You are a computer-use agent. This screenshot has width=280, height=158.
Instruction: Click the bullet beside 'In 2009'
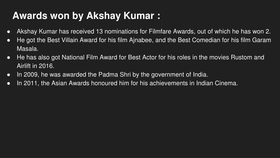[8, 75]
